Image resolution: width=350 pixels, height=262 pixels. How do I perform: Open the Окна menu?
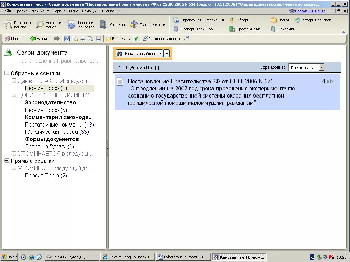pos(74,11)
